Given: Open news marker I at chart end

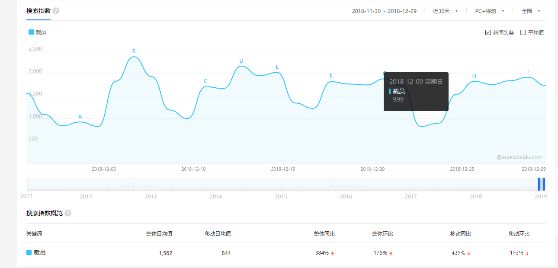Looking at the screenshot, I should tap(528, 72).
